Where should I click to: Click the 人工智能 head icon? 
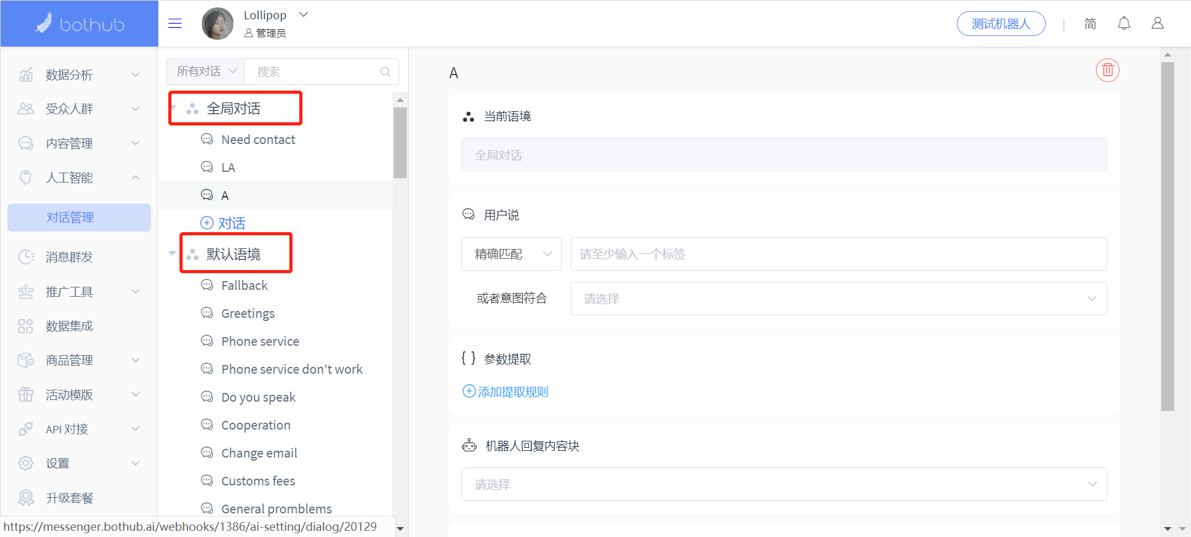pyautogui.click(x=25, y=178)
